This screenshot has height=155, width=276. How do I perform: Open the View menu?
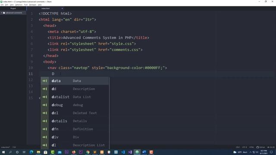12,5
